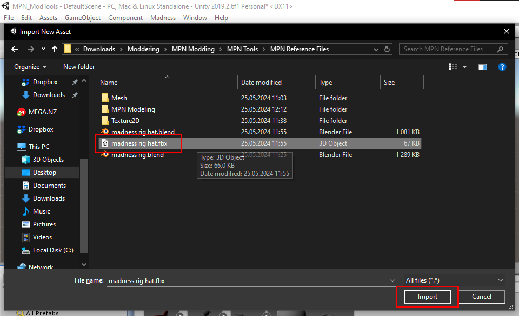Expand the File name dropdown arrow
This screenshot has width=519, height=316.
(x=392, y=280)
